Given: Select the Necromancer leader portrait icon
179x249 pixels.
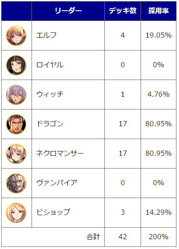Looking at the screenshot, I should [x=16, y=154].
